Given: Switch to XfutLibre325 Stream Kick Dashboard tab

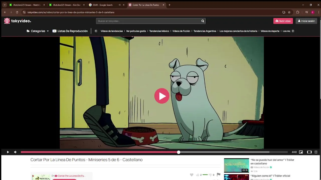Looking at the screenshot, I should point(67,5).
